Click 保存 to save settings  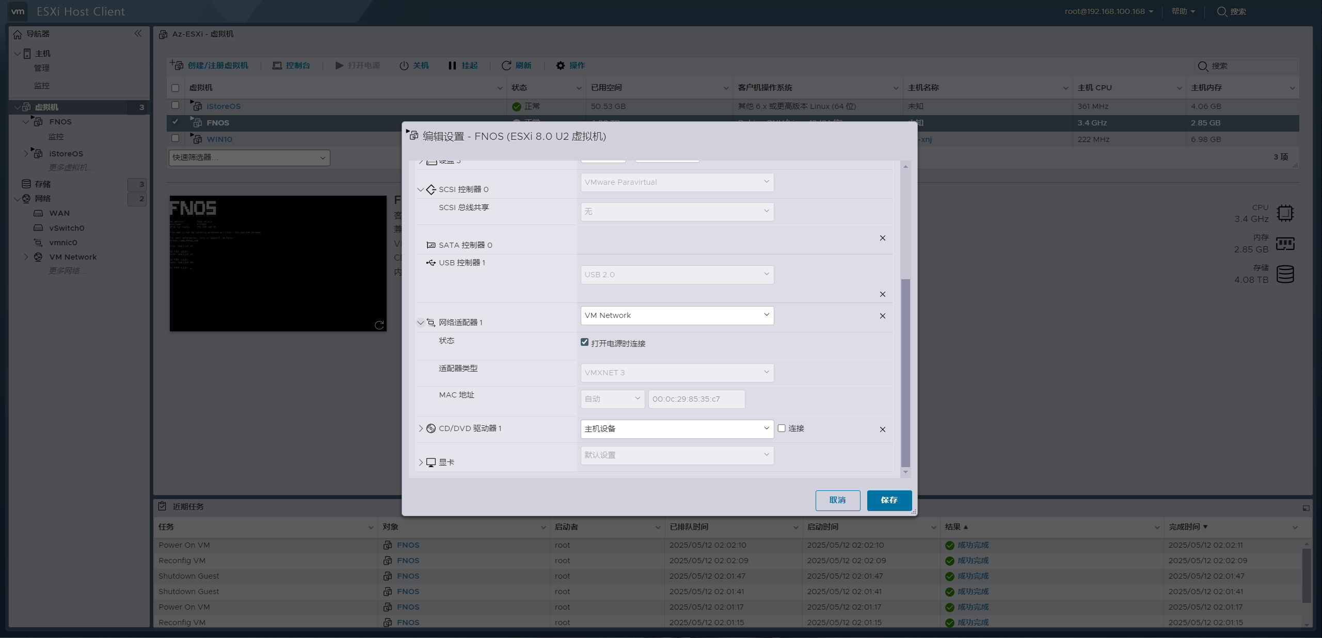[889, 500]
